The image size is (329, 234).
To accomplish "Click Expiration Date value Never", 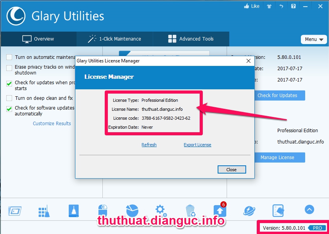I will point(147,127).
